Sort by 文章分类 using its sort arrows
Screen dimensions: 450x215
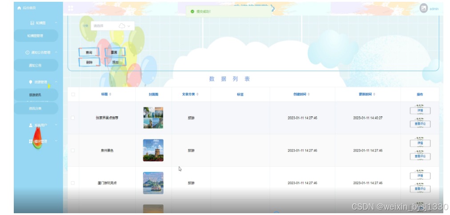point(197,94)
